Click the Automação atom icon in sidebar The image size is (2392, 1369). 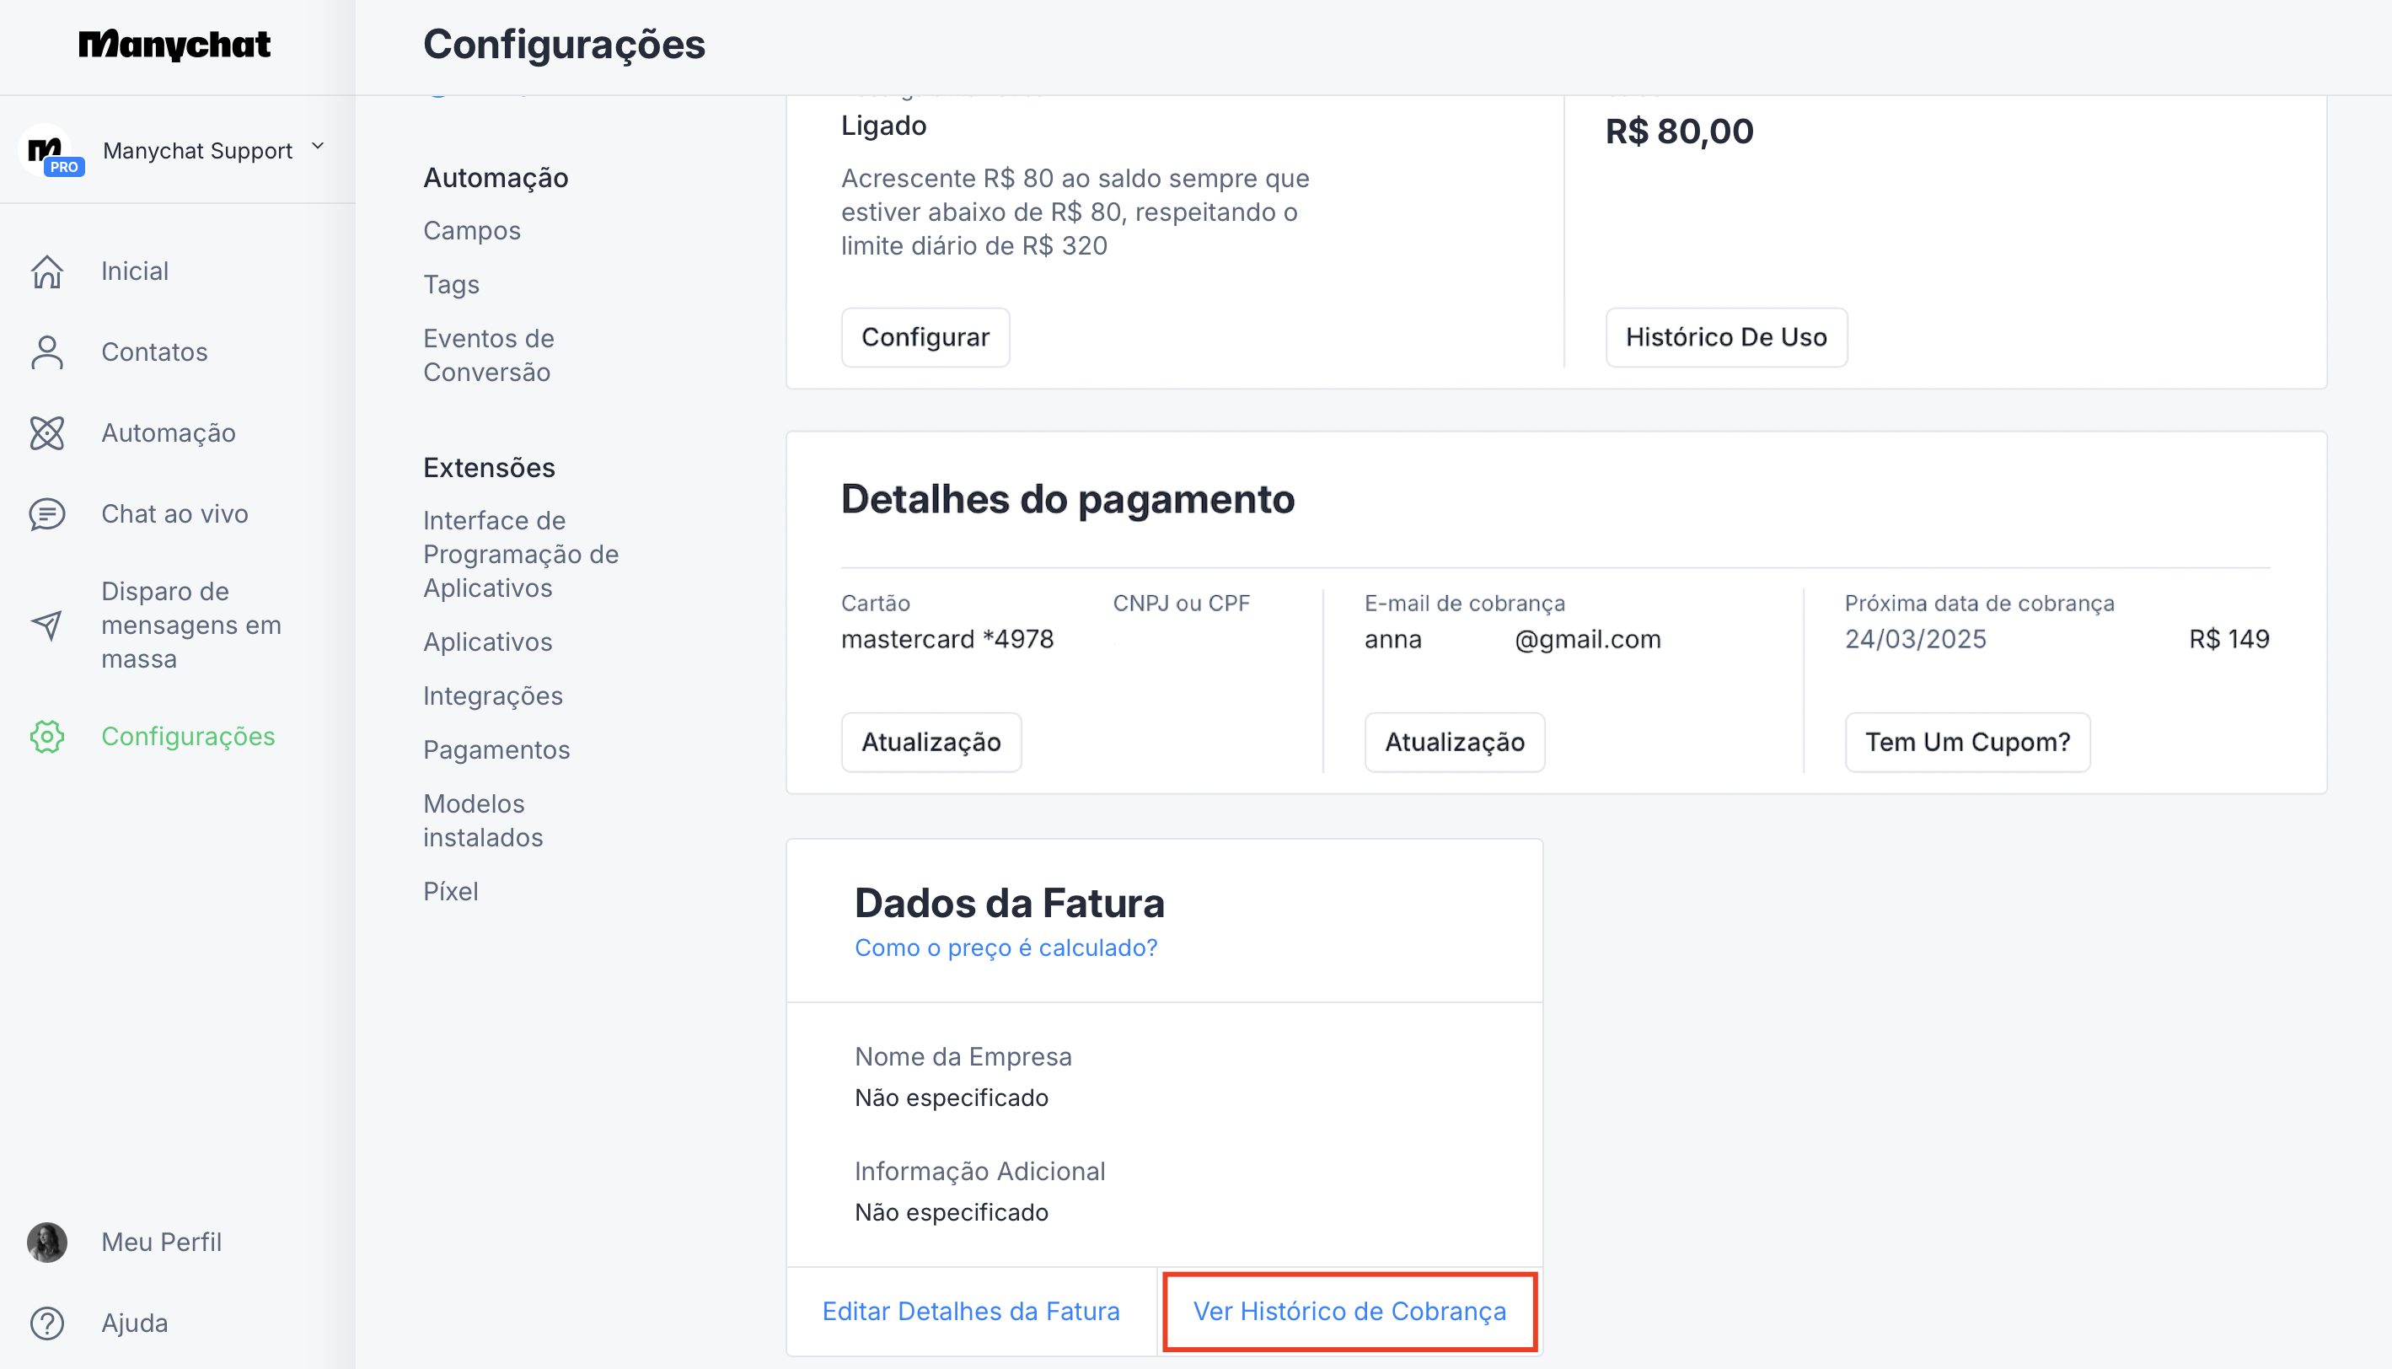click(47, 433)
